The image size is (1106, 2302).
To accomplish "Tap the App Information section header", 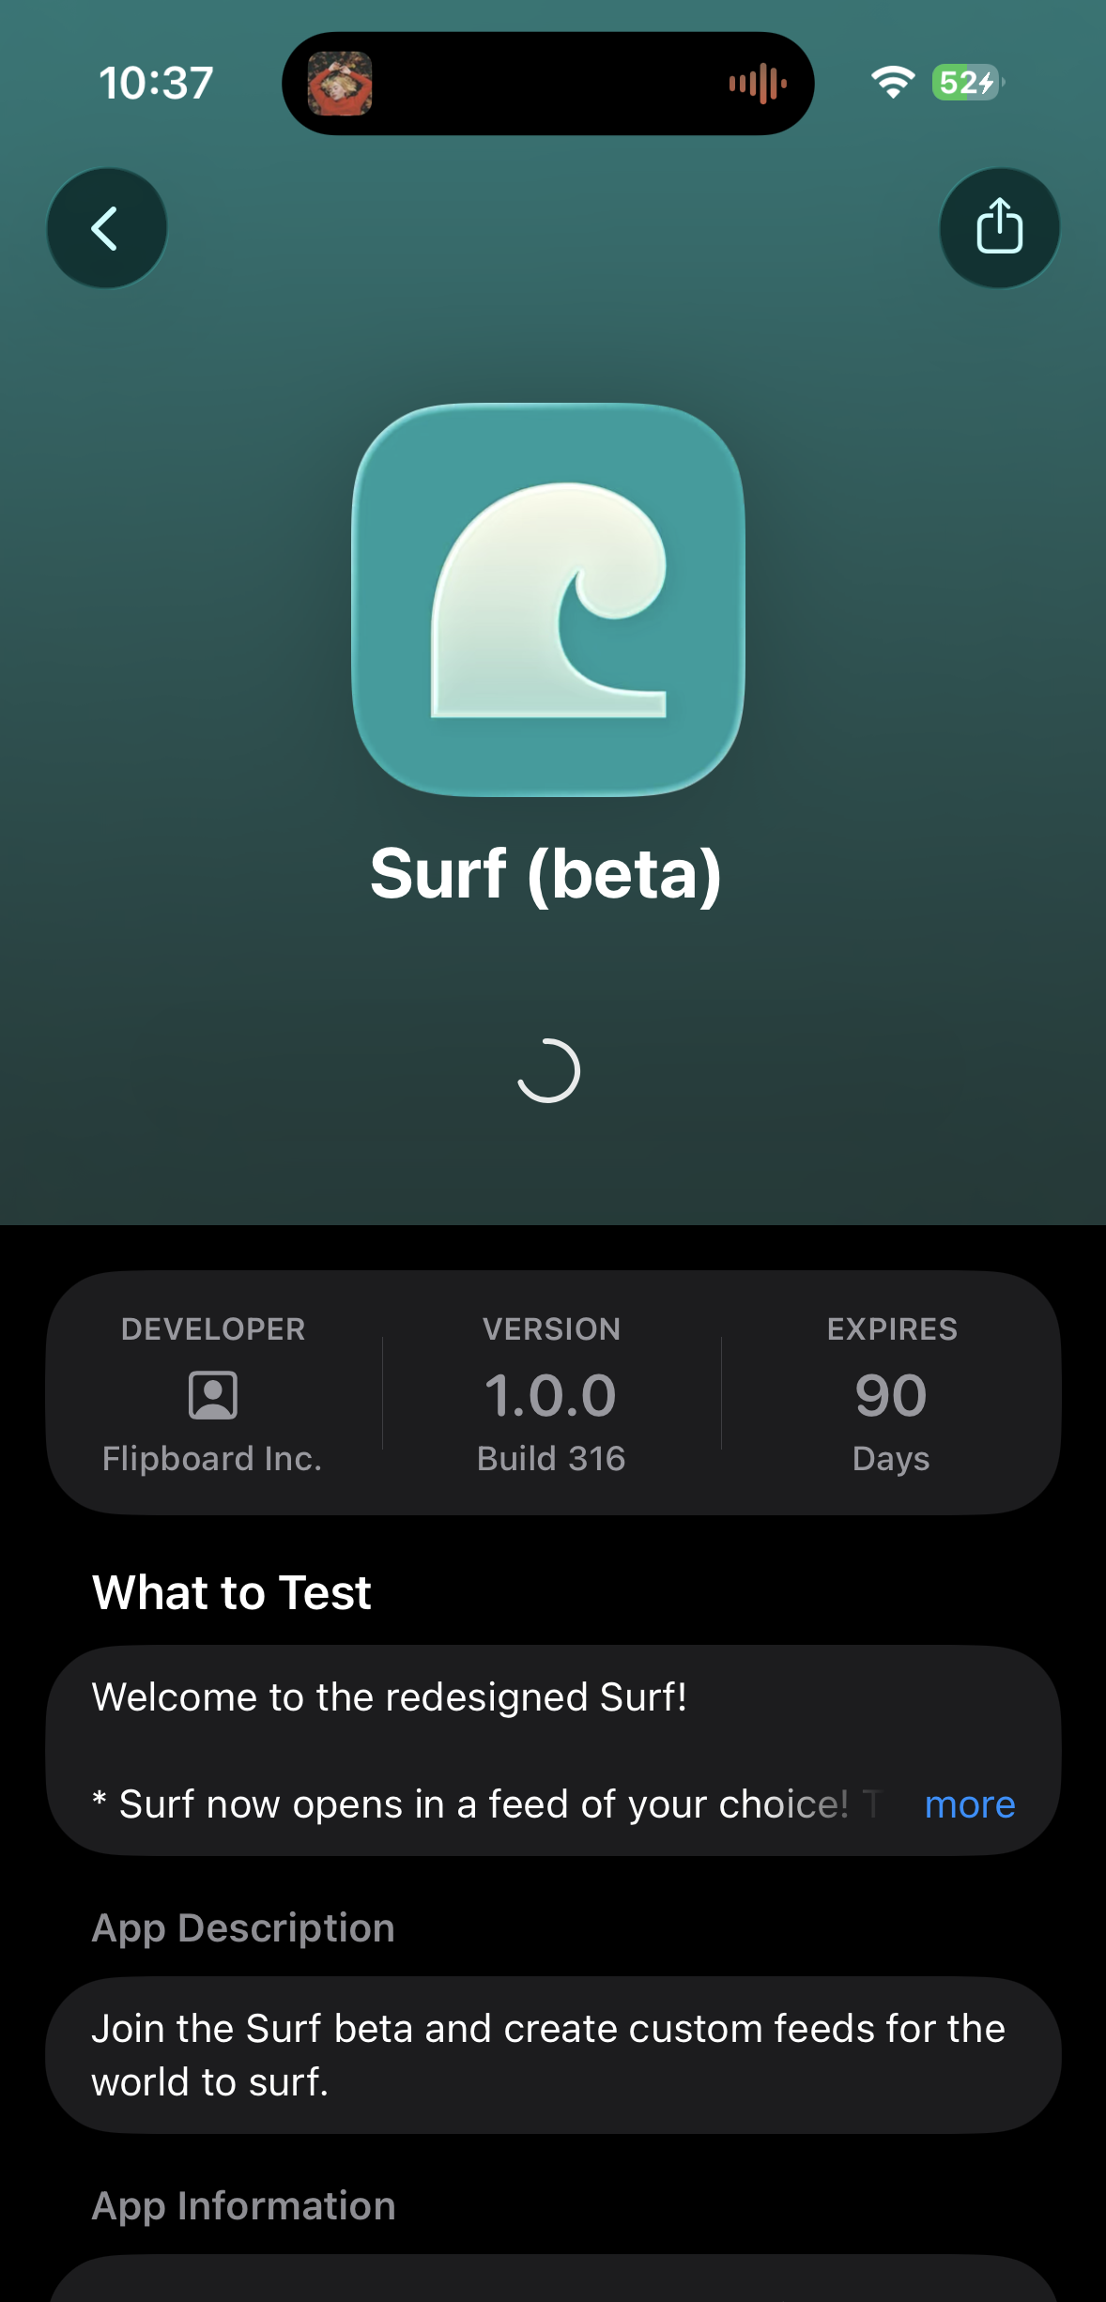I will click(243, 2205).
